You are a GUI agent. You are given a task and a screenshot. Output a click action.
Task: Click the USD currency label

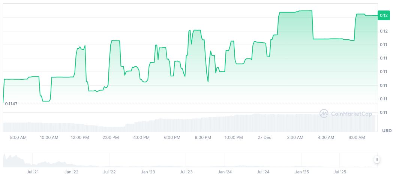point(387,130)
